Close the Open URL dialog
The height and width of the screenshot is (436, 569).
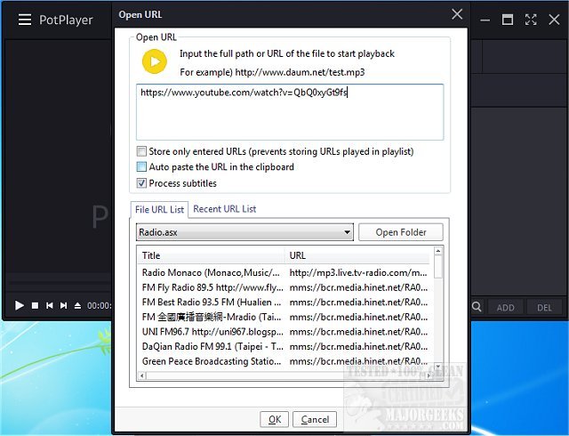coord(457,14)
